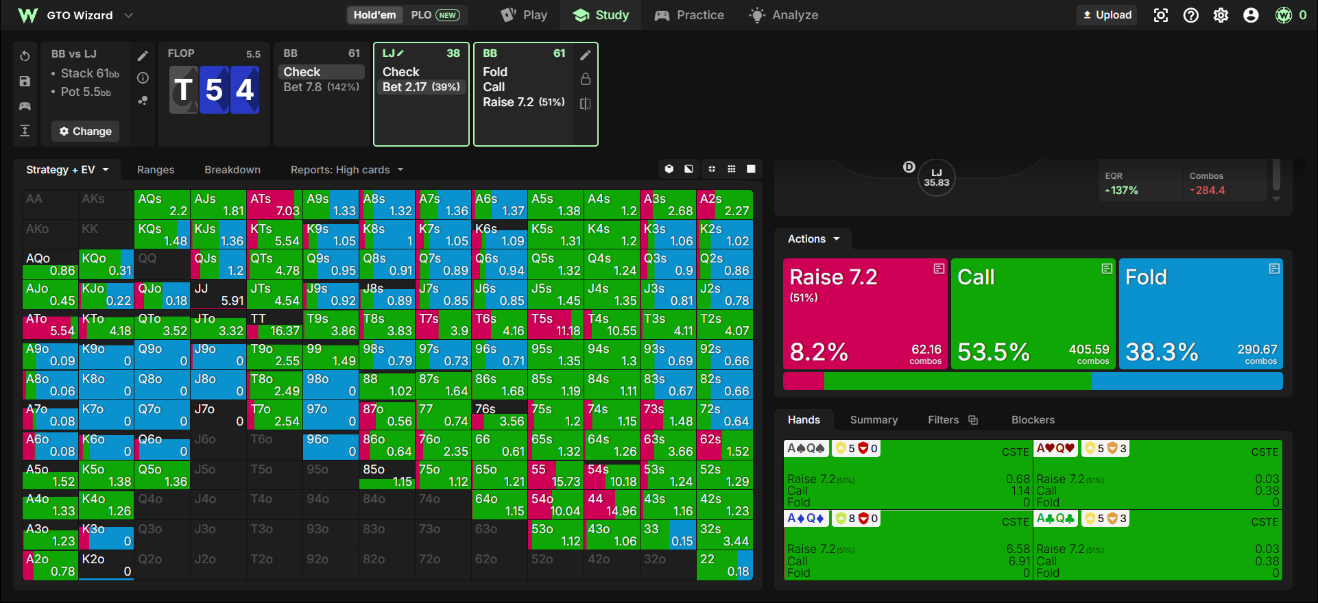
Task: Go to the Study tab
Action: pos(601,15)
